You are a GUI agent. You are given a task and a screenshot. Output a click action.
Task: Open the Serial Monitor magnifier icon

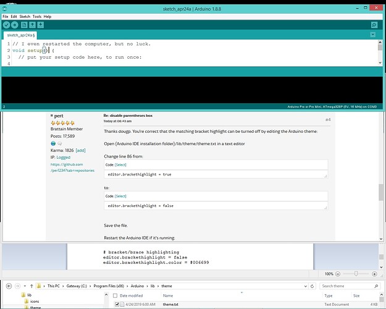pos(374,25)
